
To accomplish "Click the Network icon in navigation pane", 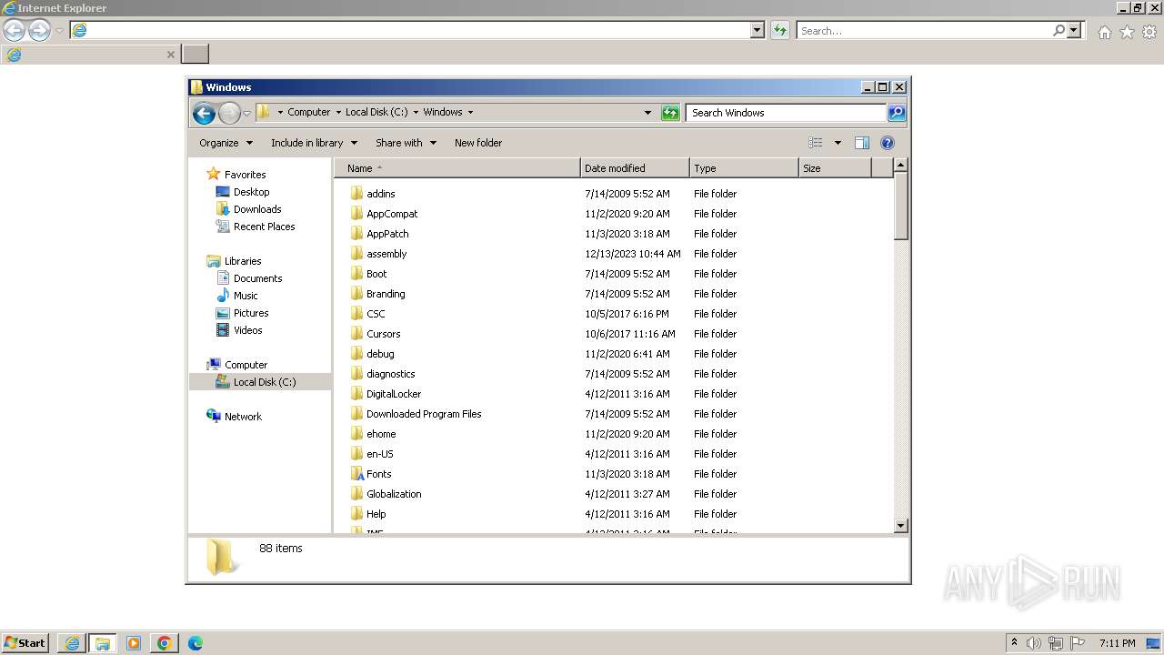I will pyautogui.click(x=214, y=417).
